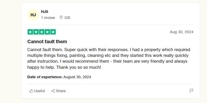Flag this review using the flag icon
Viewport: 207px width, 103px height.
pyautogui.click(x=191, y=91)
